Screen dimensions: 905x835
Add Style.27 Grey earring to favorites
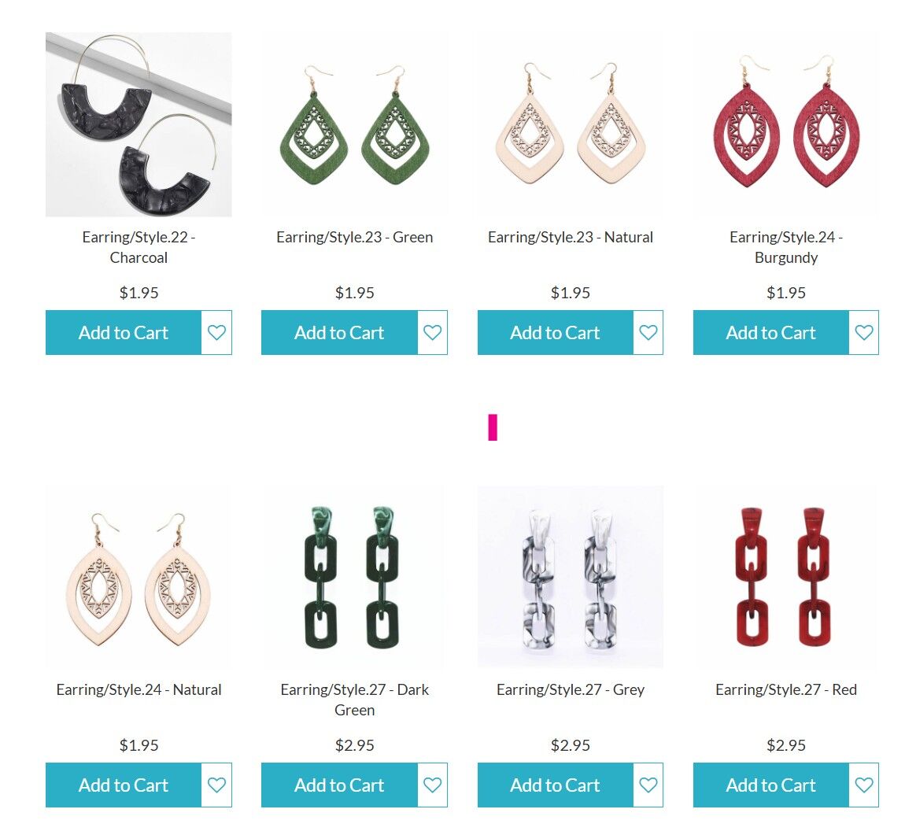[648, 785]
